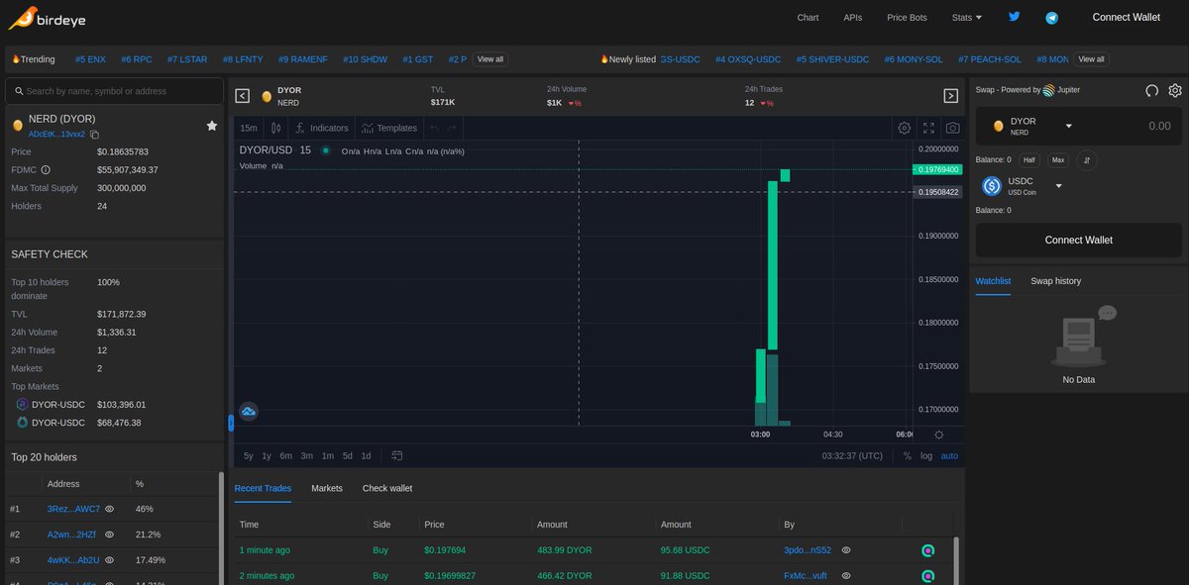The width and height of the screenshot is (1189, 585).
Task: Undo the last chart action
Action: tap(434, 128)
